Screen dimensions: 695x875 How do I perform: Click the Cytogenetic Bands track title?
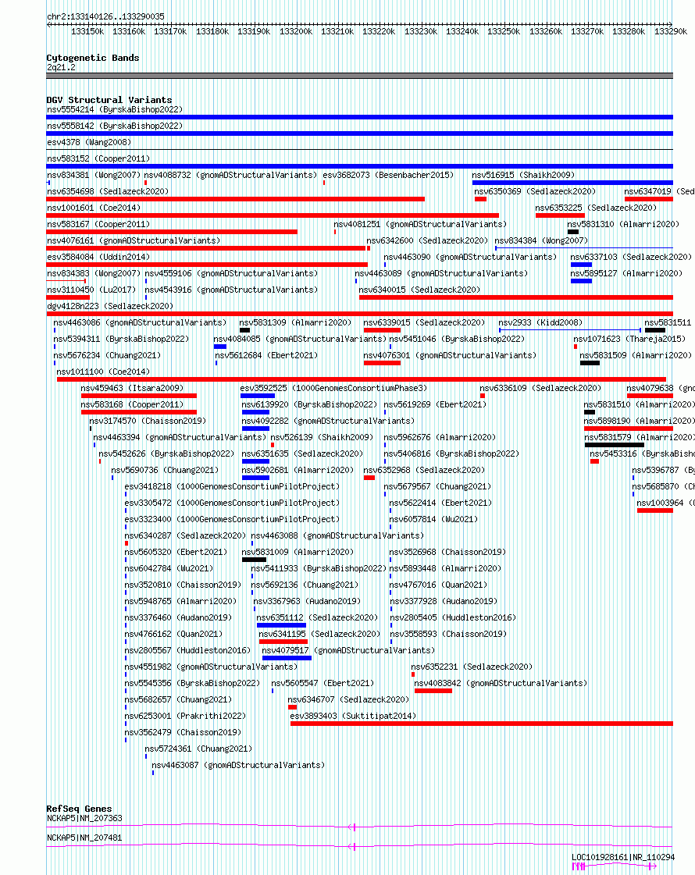point(93,58)
